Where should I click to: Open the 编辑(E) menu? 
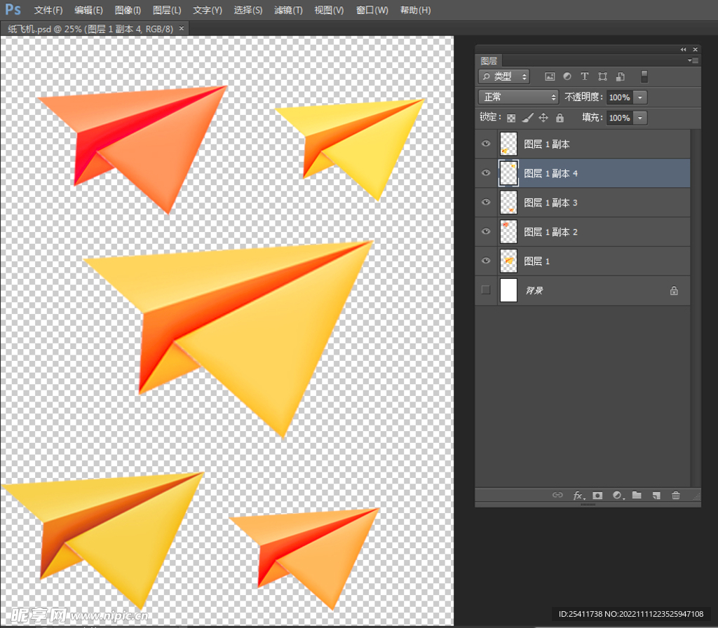[x=88, y=10]
